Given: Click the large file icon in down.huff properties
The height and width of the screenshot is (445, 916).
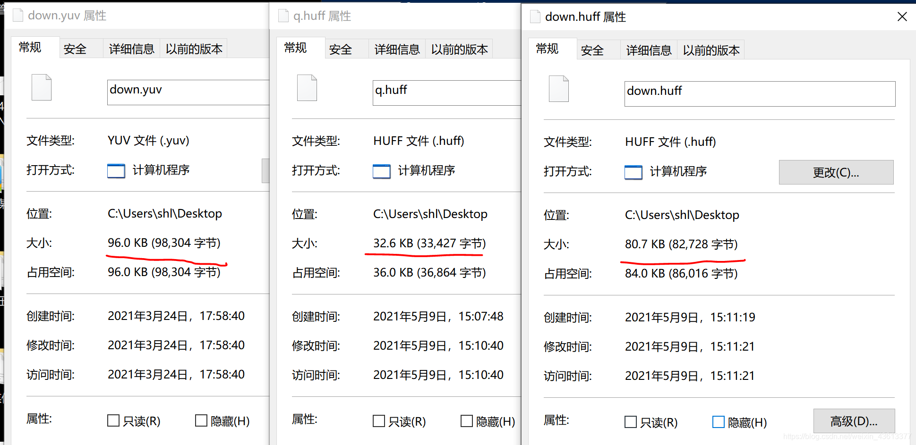Looking at the screenshot, I should click(559, 89).
